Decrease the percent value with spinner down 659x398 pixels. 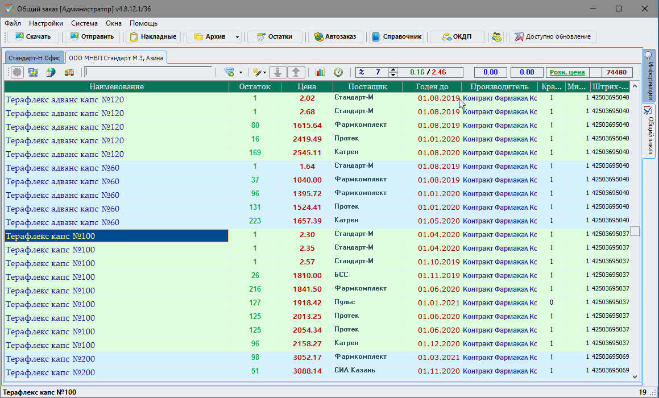[x=393, y=75]
